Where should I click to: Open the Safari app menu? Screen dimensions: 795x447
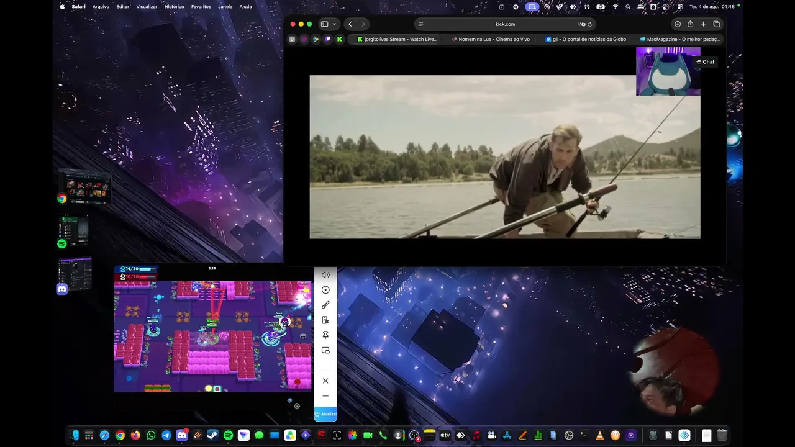tap(78, 6)
